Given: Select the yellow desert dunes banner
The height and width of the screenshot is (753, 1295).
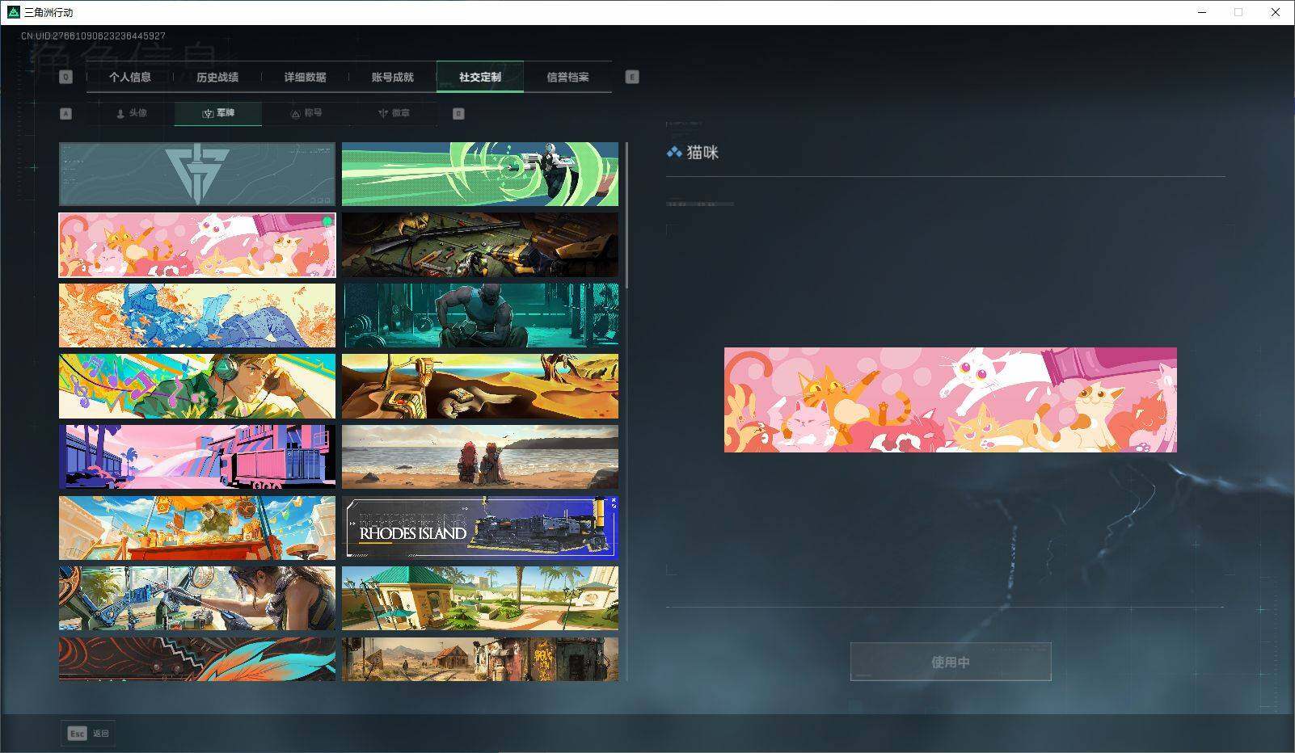Looking at the screenshot, I should click(480, 387).
